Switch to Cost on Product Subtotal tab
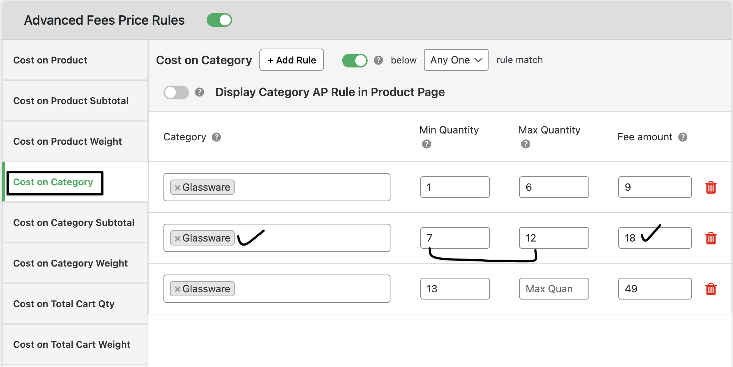733x367 pixels. tap(71, 101)
